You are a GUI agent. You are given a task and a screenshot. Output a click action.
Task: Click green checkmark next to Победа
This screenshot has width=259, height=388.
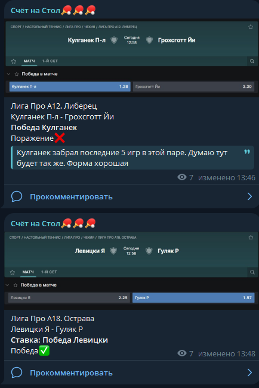44,350
